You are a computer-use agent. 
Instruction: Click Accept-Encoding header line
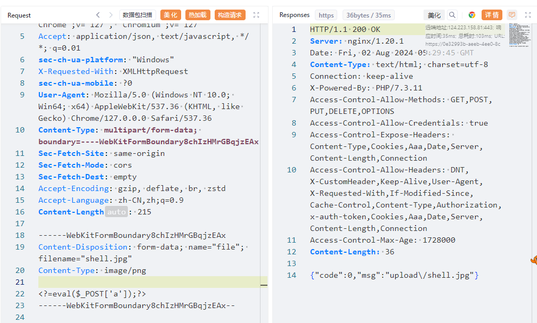click(132, 188)
